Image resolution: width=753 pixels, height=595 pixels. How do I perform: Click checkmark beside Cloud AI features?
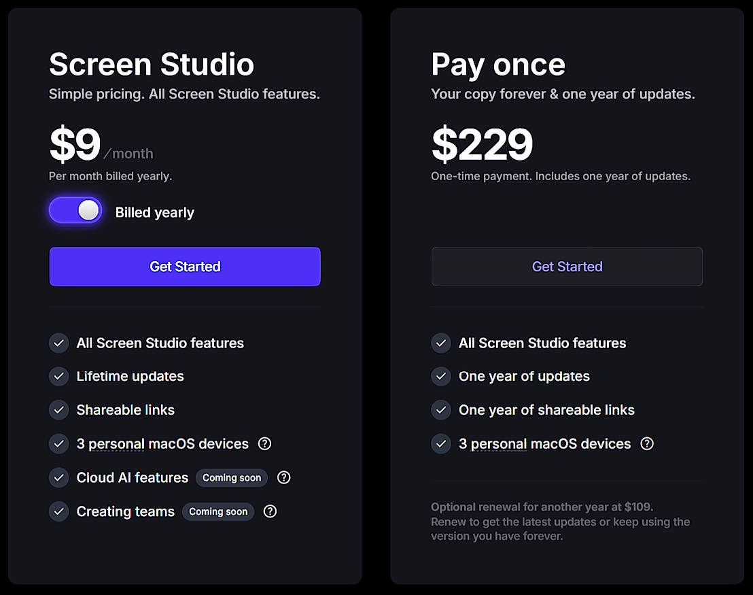tap(59, 477)
